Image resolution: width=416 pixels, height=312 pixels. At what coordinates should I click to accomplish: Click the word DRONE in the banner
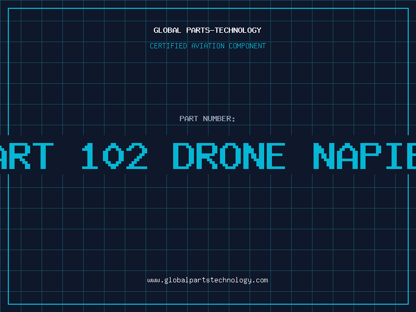pyautogui.click(x=229, y=156)
